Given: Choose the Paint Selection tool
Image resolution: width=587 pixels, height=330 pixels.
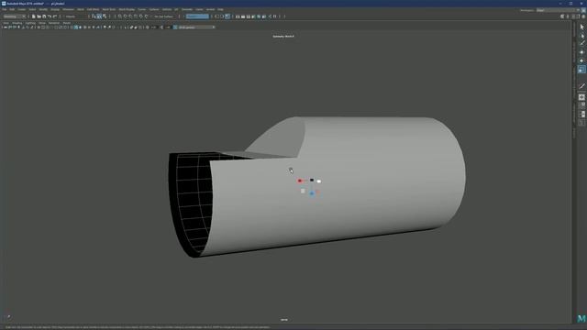Looking at the screenshot, I should point(581,43).
